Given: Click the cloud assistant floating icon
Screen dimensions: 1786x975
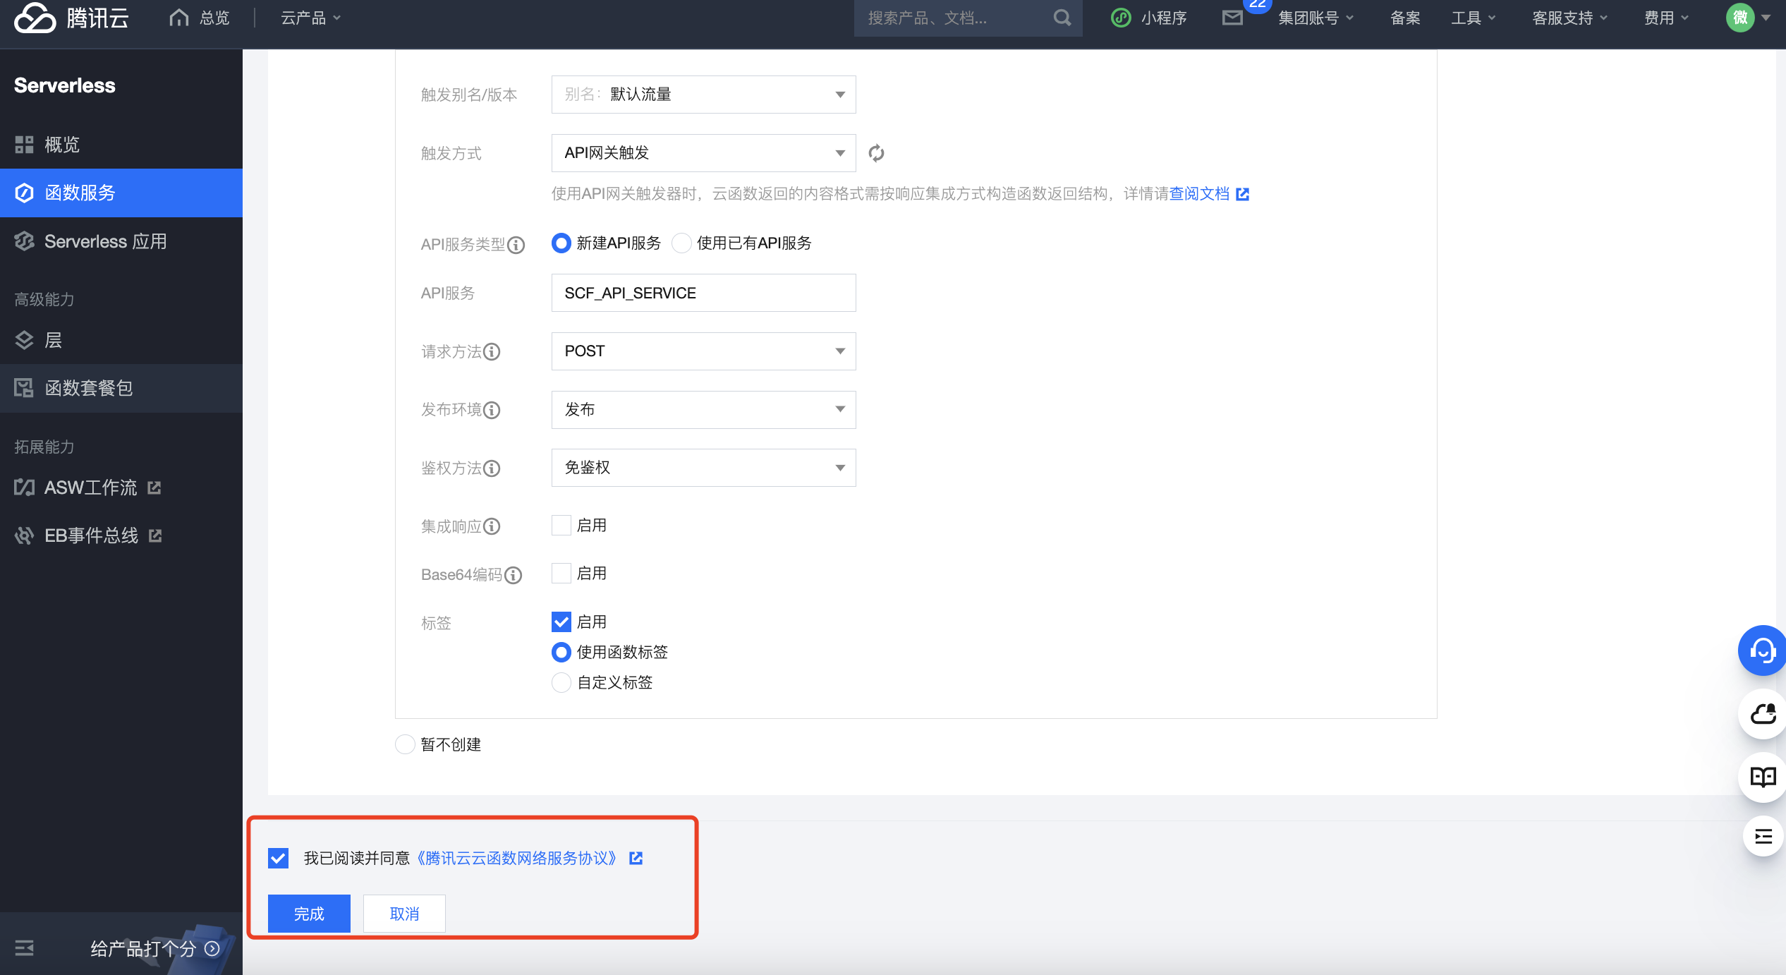Looking at the screenshot, I should pyautogui.click(x=1763, y=714).
